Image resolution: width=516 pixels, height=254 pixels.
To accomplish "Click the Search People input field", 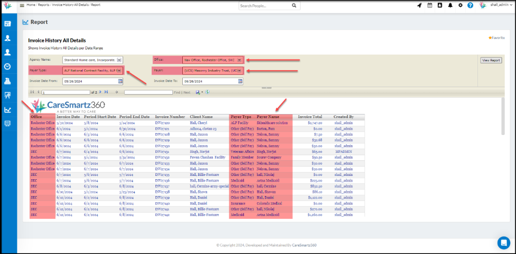I will [x=265, y=6].
